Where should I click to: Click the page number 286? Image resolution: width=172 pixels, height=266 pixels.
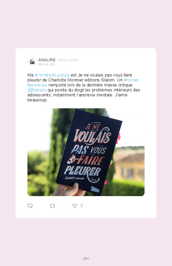click(x=86, y=258)
